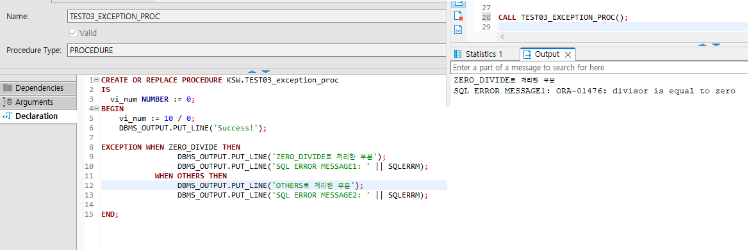Collapse the CREATE OR REPLACE fold marker

97,80
